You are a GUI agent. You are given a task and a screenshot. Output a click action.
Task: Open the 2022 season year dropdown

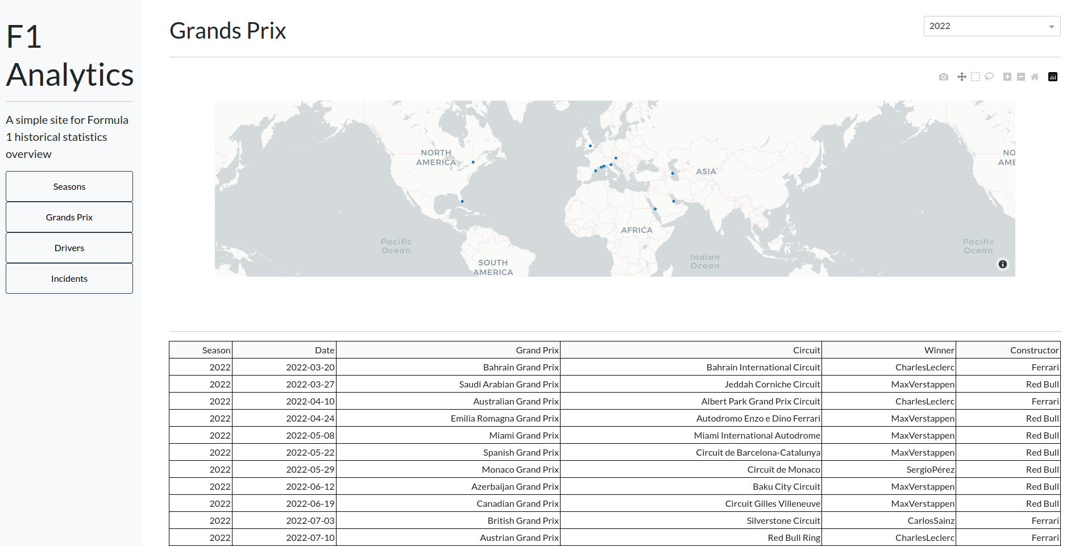986,26
